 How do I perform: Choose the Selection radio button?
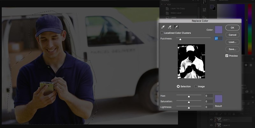(x=178, y=86)
